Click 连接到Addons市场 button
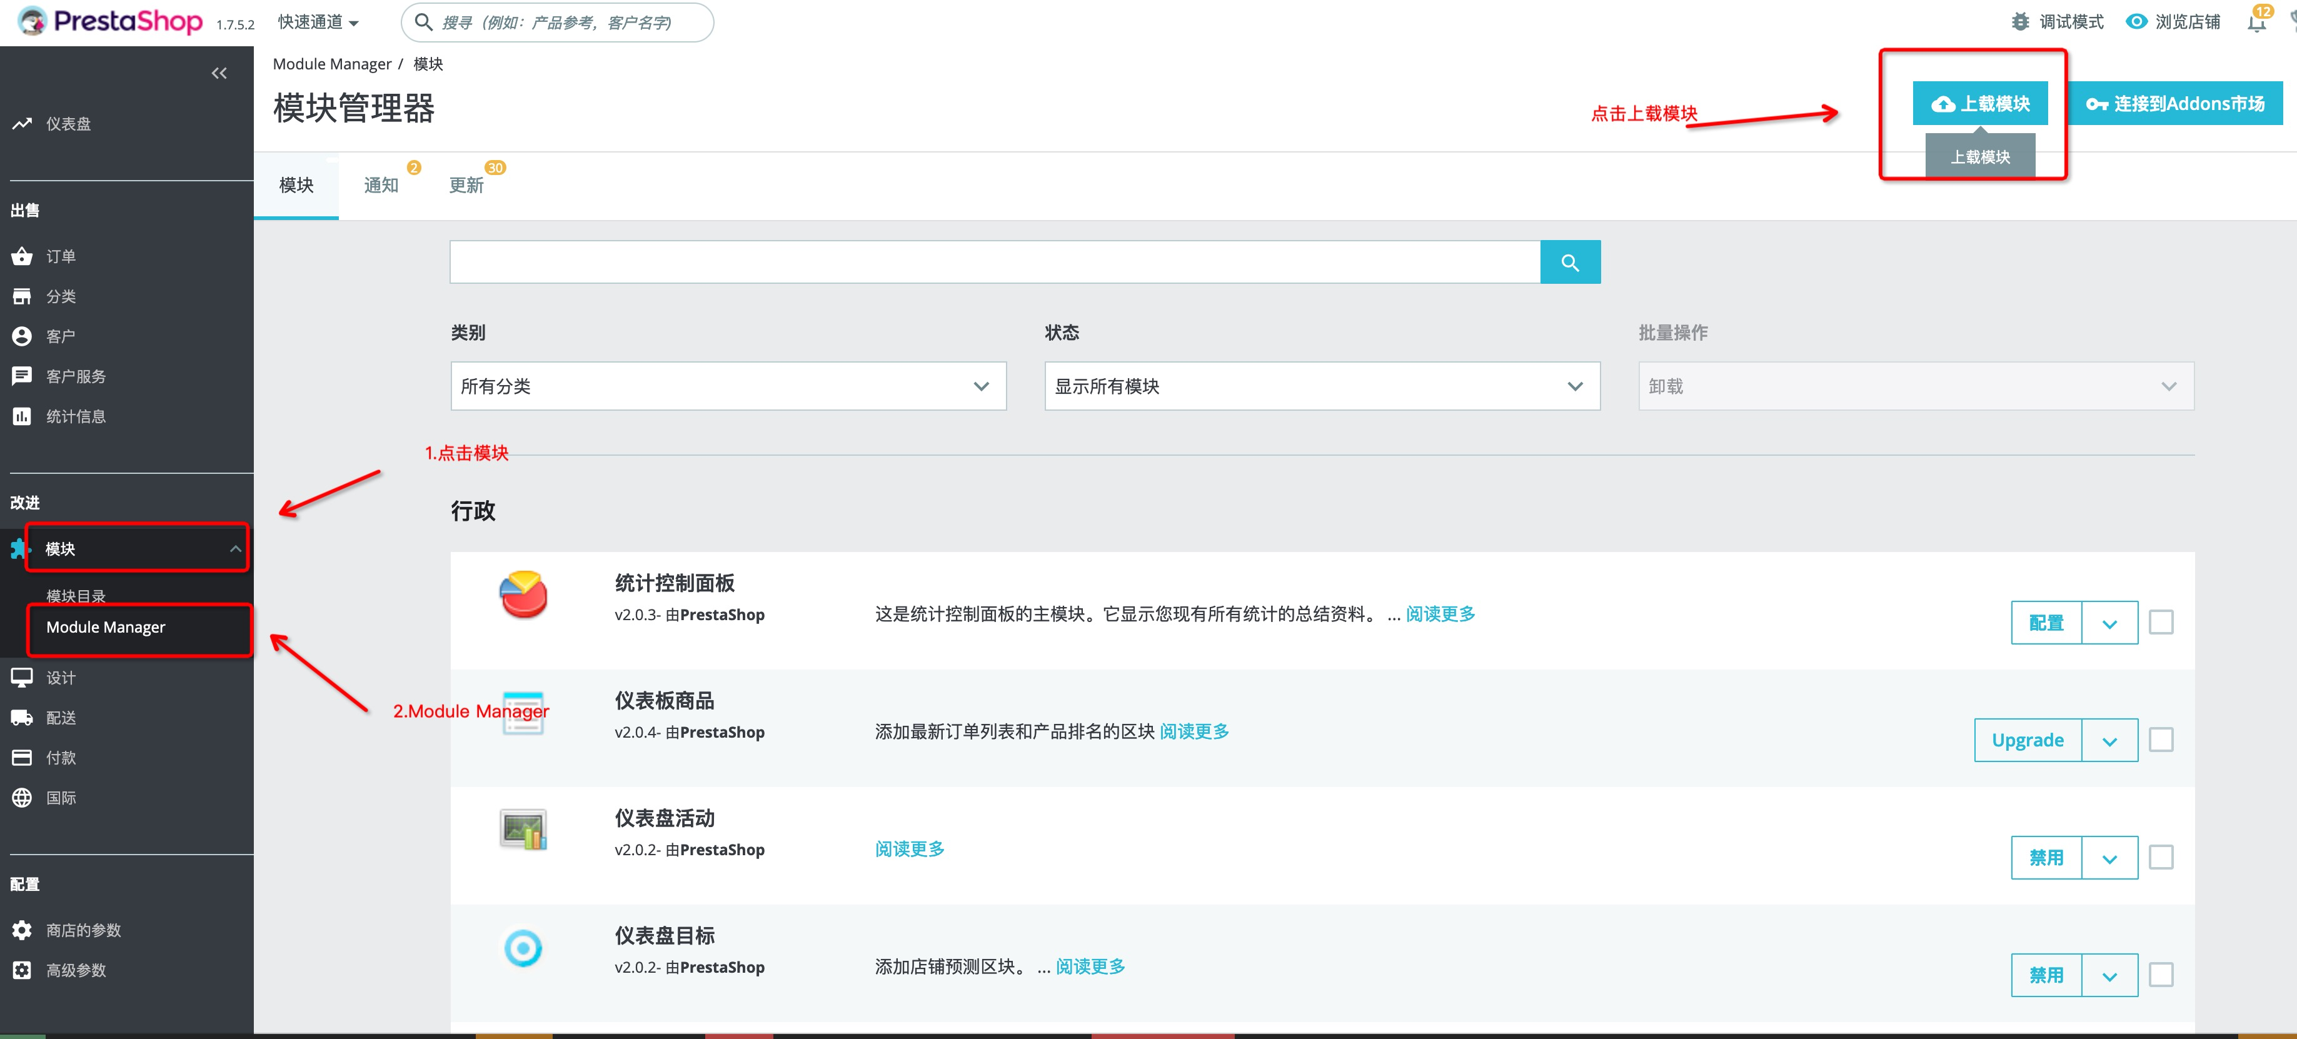Viewport: 2297px width, 1039px height. pyautogui.click(x=2175, y=103)
